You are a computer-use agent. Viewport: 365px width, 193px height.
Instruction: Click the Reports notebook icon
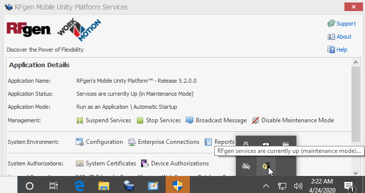coord(208,142)
